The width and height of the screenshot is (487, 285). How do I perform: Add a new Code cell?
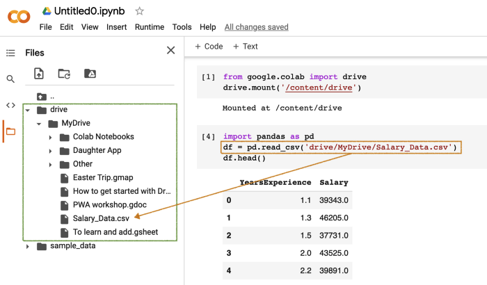(x=209, y=47)
